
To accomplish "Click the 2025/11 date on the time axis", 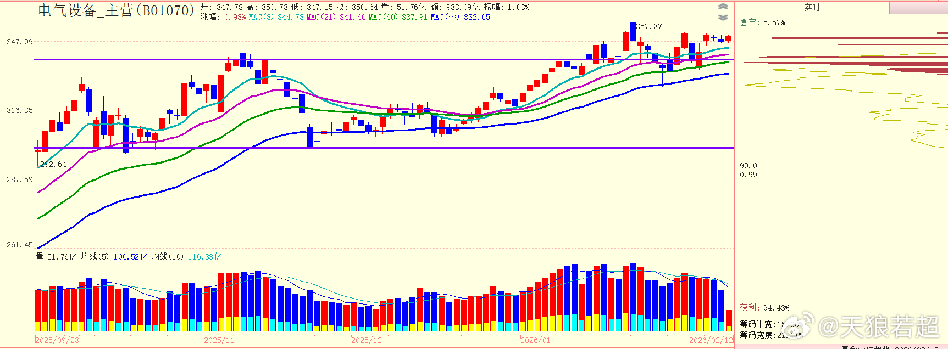I will 219,340.
